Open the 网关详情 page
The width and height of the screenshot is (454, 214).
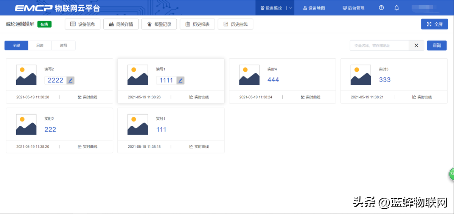[121, 24]
